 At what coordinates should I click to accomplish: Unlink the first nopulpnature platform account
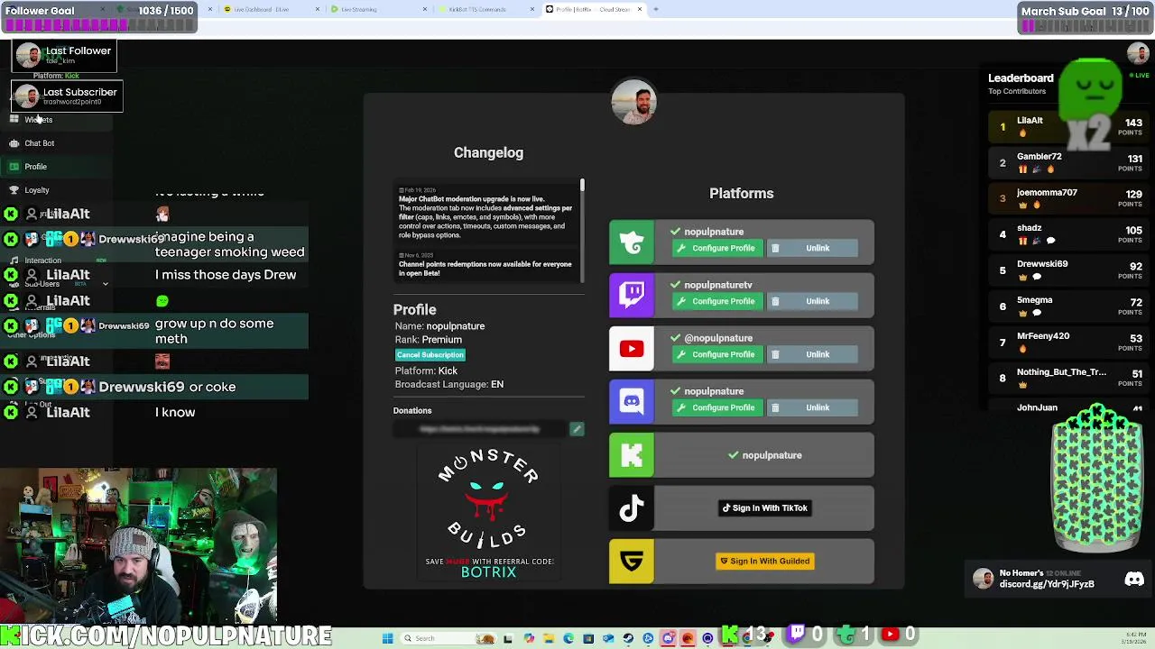[811, 248]
